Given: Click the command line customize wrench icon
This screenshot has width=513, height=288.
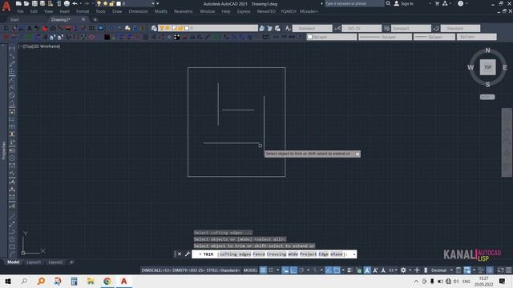Looking at the screenshot, I should coord(188,254).
